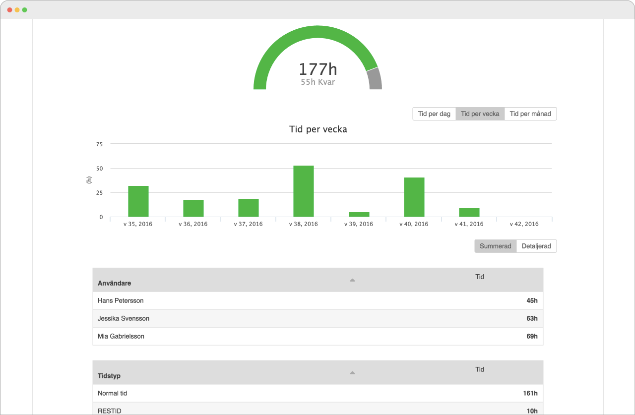Select the Jessika Svensson row
The width and height of the screenshot is (635, 415).
[317, 318]
